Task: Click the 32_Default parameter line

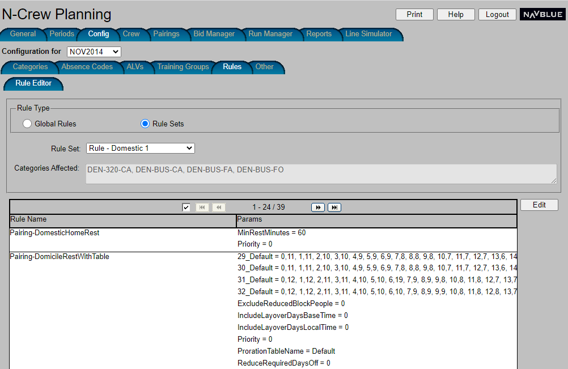Action: tap(377, 292)
